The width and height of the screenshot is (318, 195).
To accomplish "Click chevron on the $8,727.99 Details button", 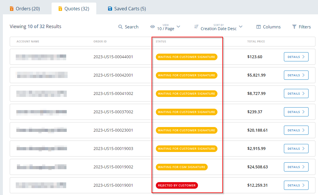I will tap(304, 93).
